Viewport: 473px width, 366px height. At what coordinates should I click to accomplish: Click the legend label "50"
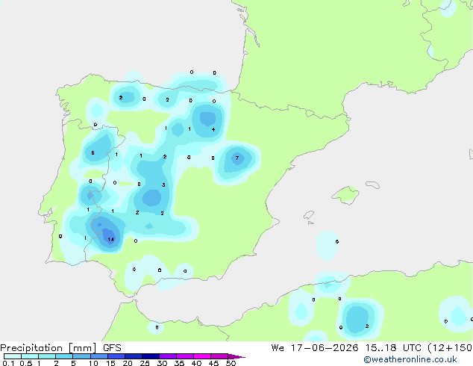point(231,363)
